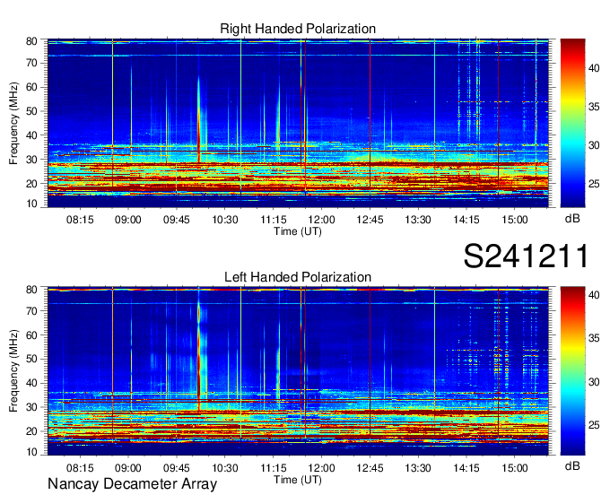
Task: Click the "Nancay Decameter Array" caption
Action: [132, 484]
